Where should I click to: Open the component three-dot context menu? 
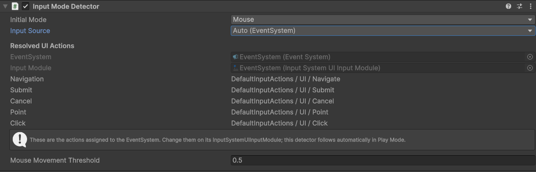point(531,6)
